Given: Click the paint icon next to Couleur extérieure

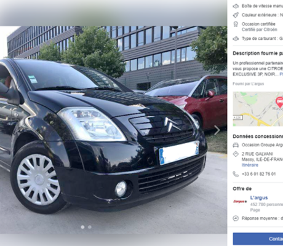Looking at the screenshot, I should (x=236, y=15).
